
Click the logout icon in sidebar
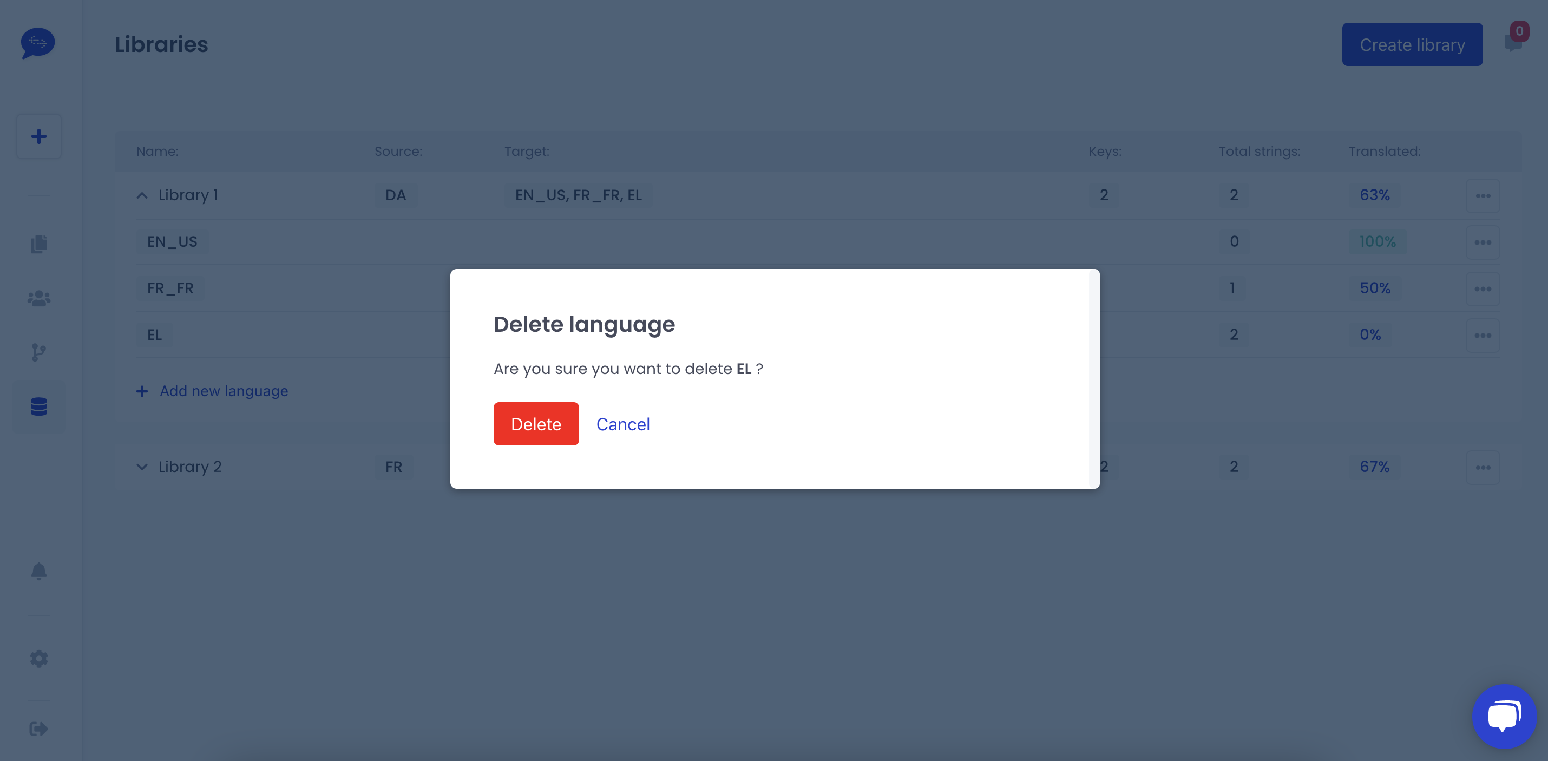pyautogui.click(x=38, y=729)
